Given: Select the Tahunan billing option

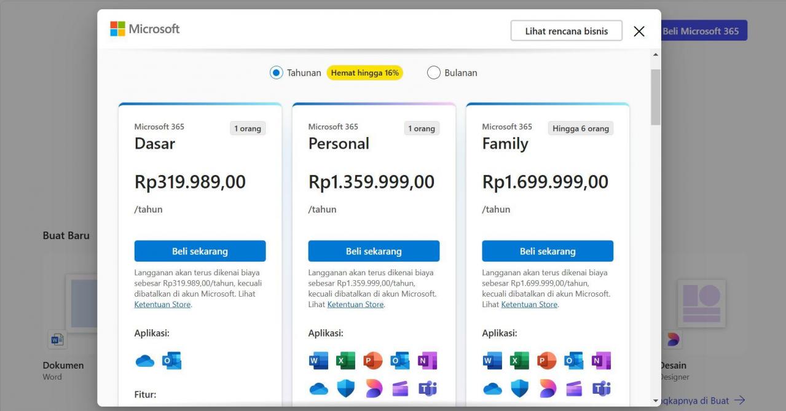Looking at the screenshot, I should tap(276, 72).
